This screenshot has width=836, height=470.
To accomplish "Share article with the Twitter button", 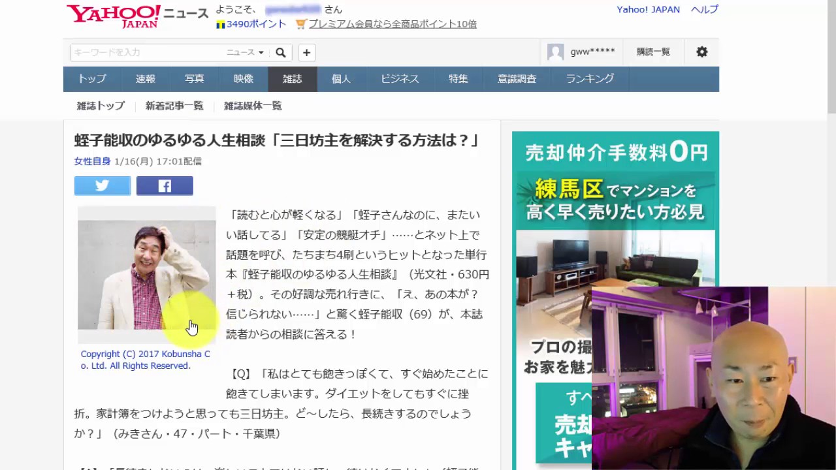I will (x=103, y=186).
